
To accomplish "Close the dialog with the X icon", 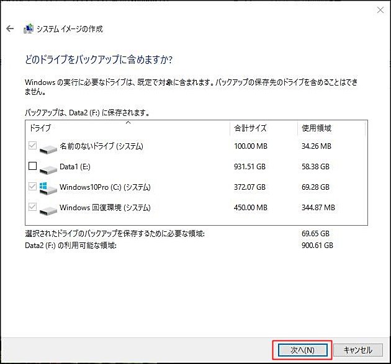I will pos(380,10).
